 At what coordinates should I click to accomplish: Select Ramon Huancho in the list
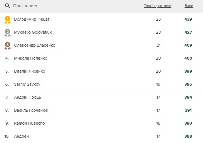coord(29,123)
